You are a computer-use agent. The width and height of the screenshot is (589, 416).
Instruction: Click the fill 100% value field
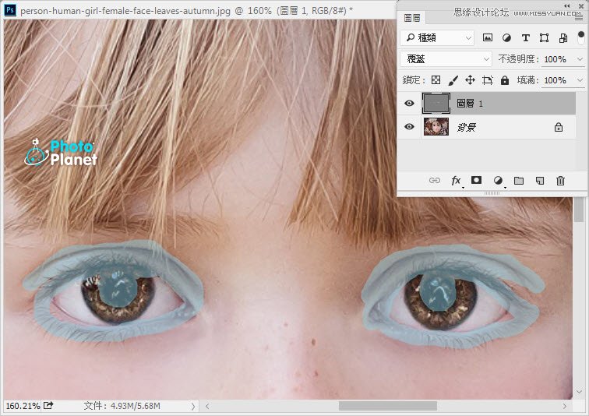[557, 80]
